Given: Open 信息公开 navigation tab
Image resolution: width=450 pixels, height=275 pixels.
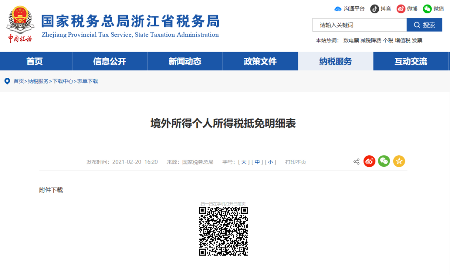Looking at the screenshot, I should [110, 61].
